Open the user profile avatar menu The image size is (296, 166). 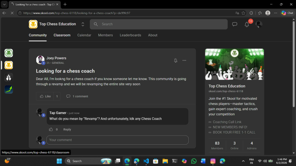[259, 24]
